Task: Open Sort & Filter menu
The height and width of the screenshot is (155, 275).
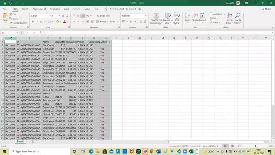Action: coord(229,19)
